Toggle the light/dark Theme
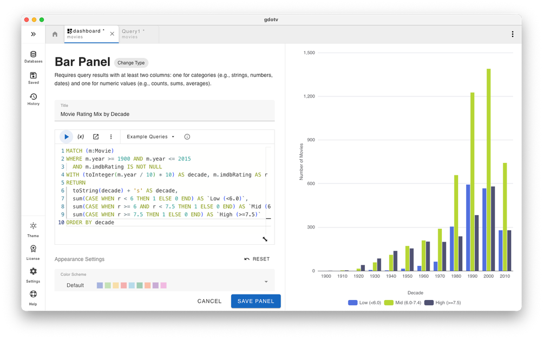 point(33,230)
